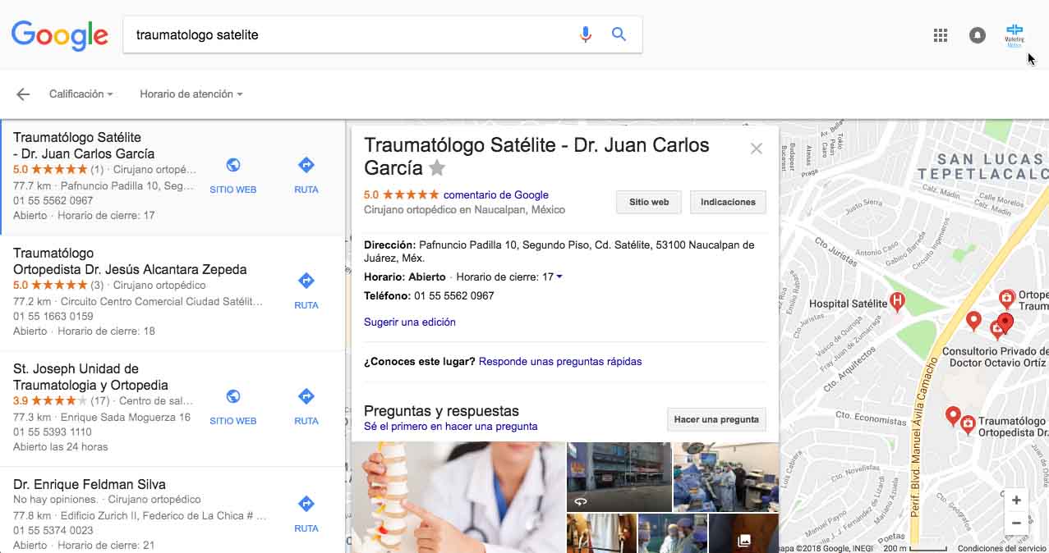Open Google notifications bell
Viewport: 1049px width, 553px height.
(x=978, y=35)
